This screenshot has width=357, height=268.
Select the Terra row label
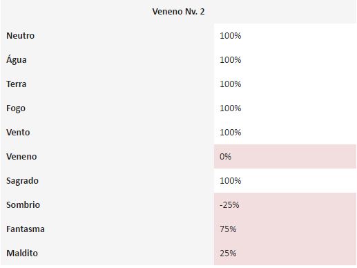click(x=17, y=84)
